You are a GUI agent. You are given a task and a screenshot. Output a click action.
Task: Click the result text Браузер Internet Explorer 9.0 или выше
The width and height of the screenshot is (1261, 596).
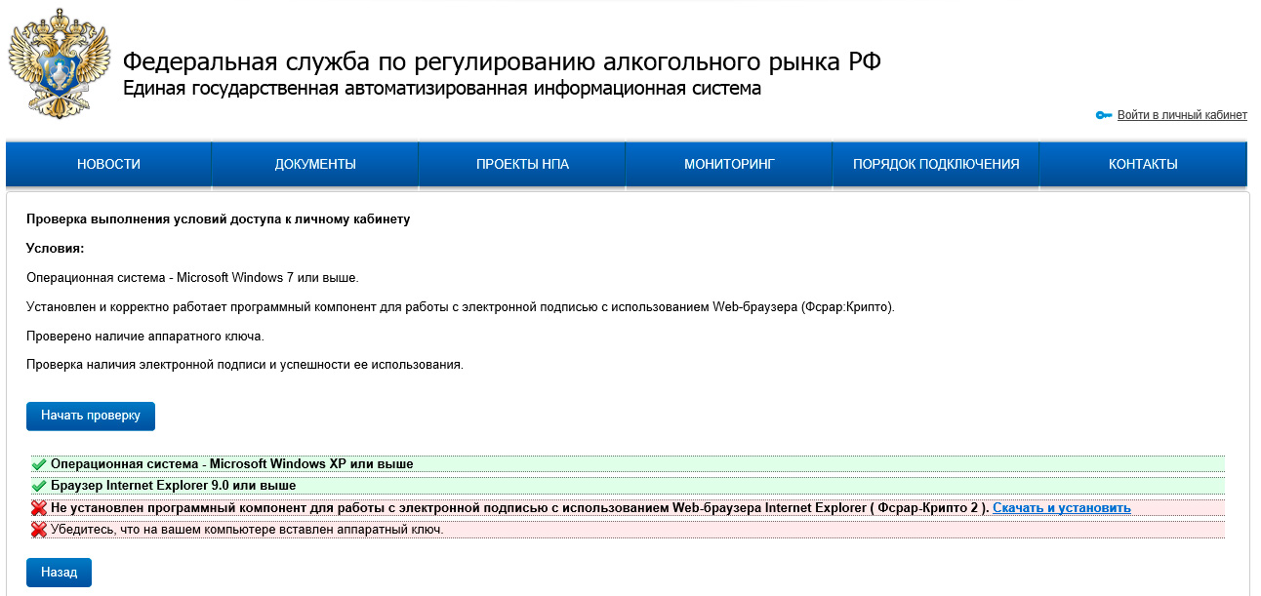coord(173,486)
